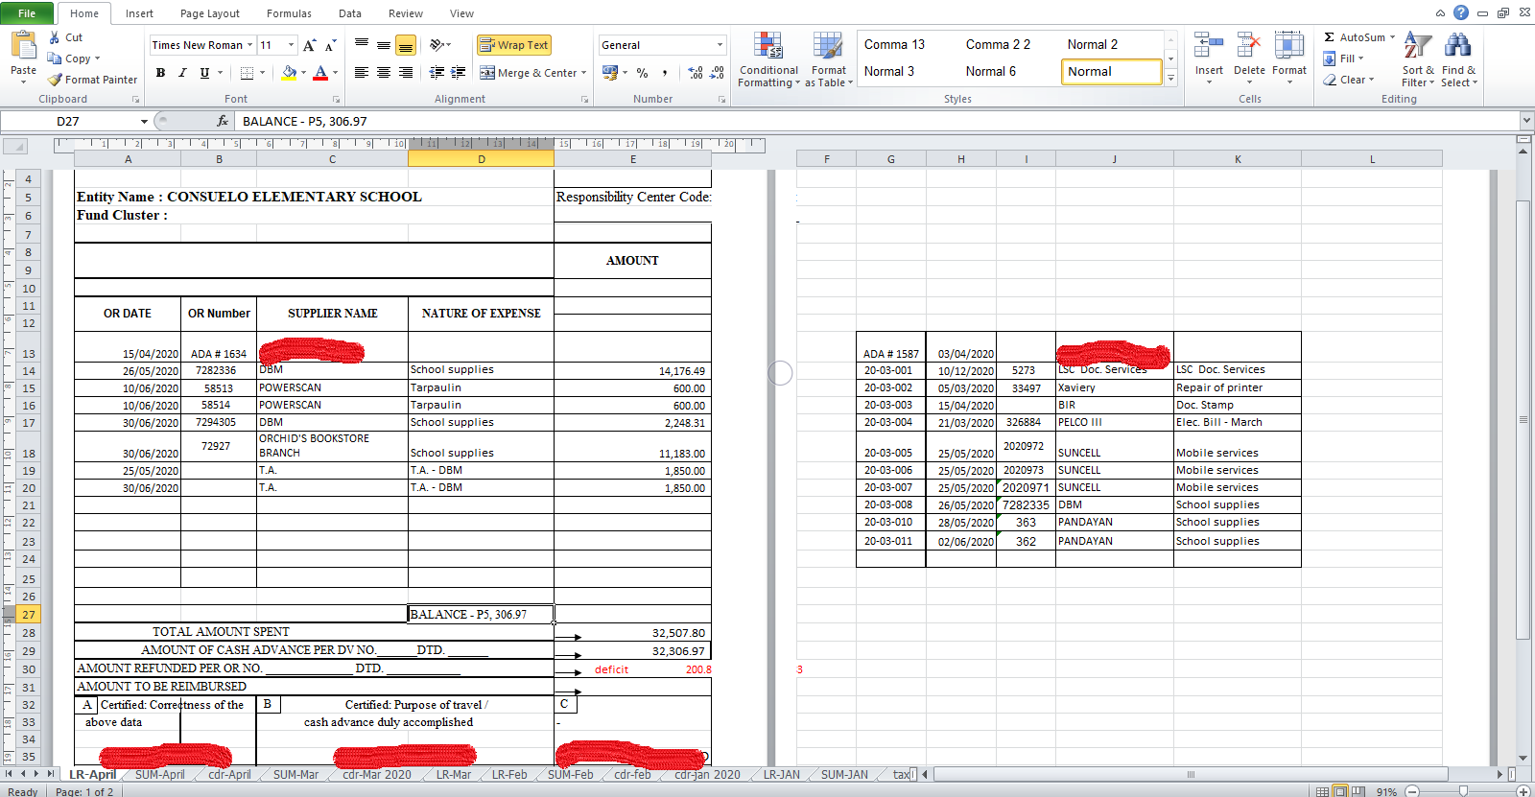This screenshot has height=797, width=1535.
Task: Apply comma style
Action: coord(664,73)
